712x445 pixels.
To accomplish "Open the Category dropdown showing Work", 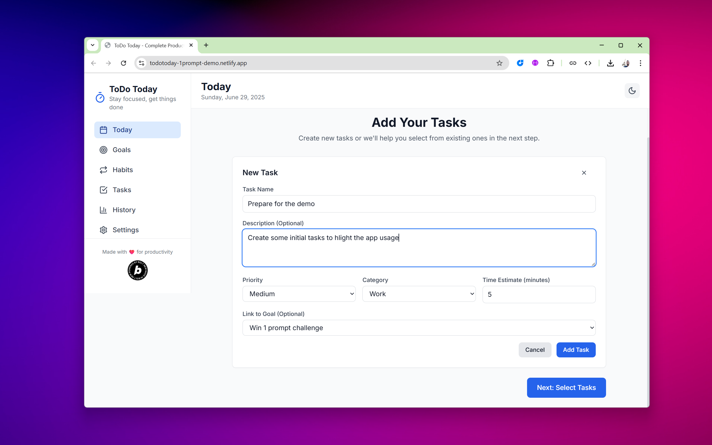I will [419, 294].
